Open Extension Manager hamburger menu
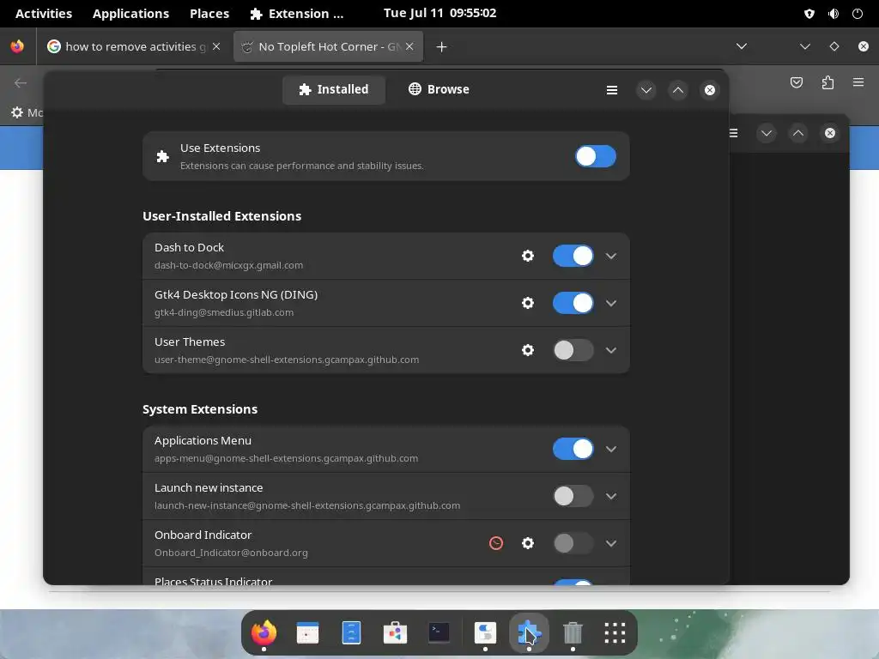Screen dimensions: 879x659 611,89
